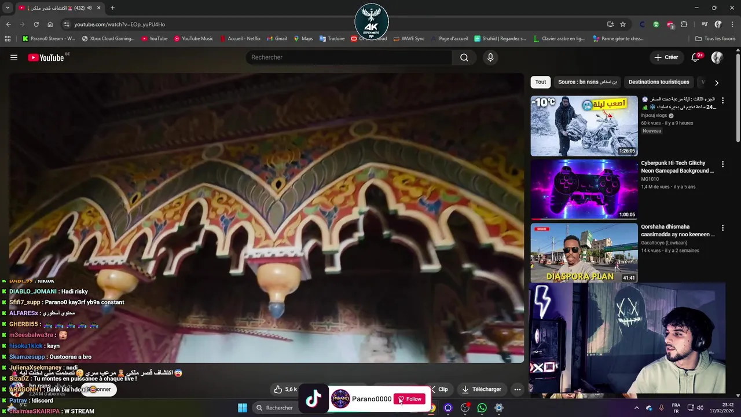Show hidden system tray icons chevron
The height and width of the screenshot is (417, 741).
tap(636, 408)
